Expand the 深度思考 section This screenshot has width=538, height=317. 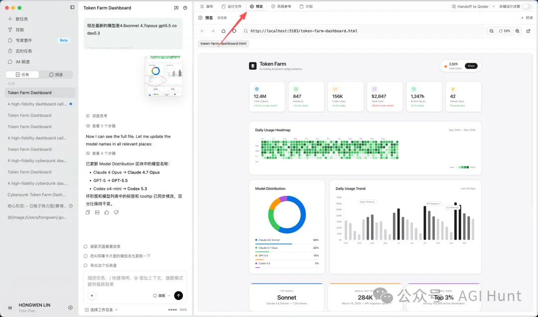point(97,116)
